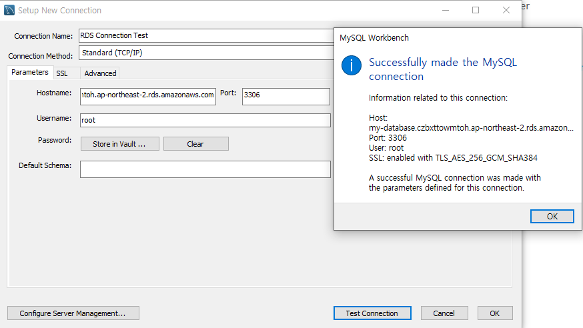Viewport: 583px width, 328px height.
Task: Click the 'Password:' label
Action: 55,140
